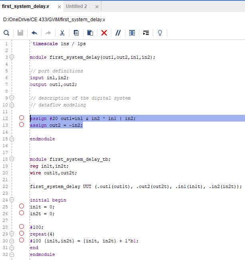The width and height of the screenshot is (245, 260).
Task: Click the first 'endmodule' on line 15
Action: [x=42, y=139]
